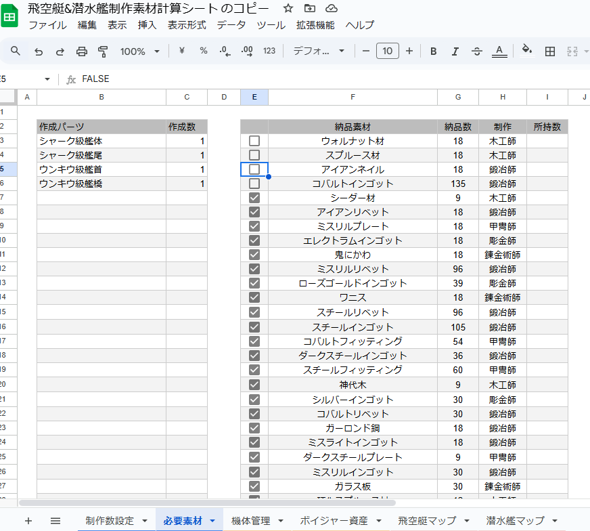
Task: Open the データ menu
Action: pos(231,25)
